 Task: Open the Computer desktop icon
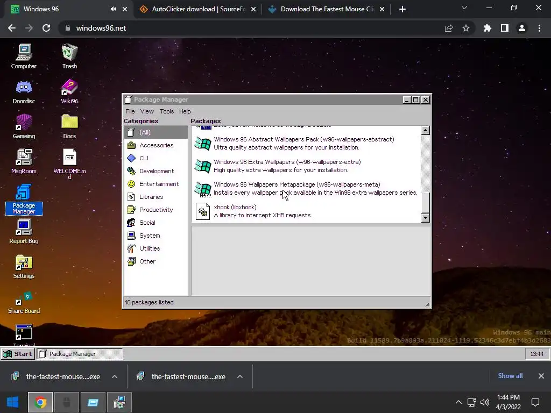click(24, 56)
